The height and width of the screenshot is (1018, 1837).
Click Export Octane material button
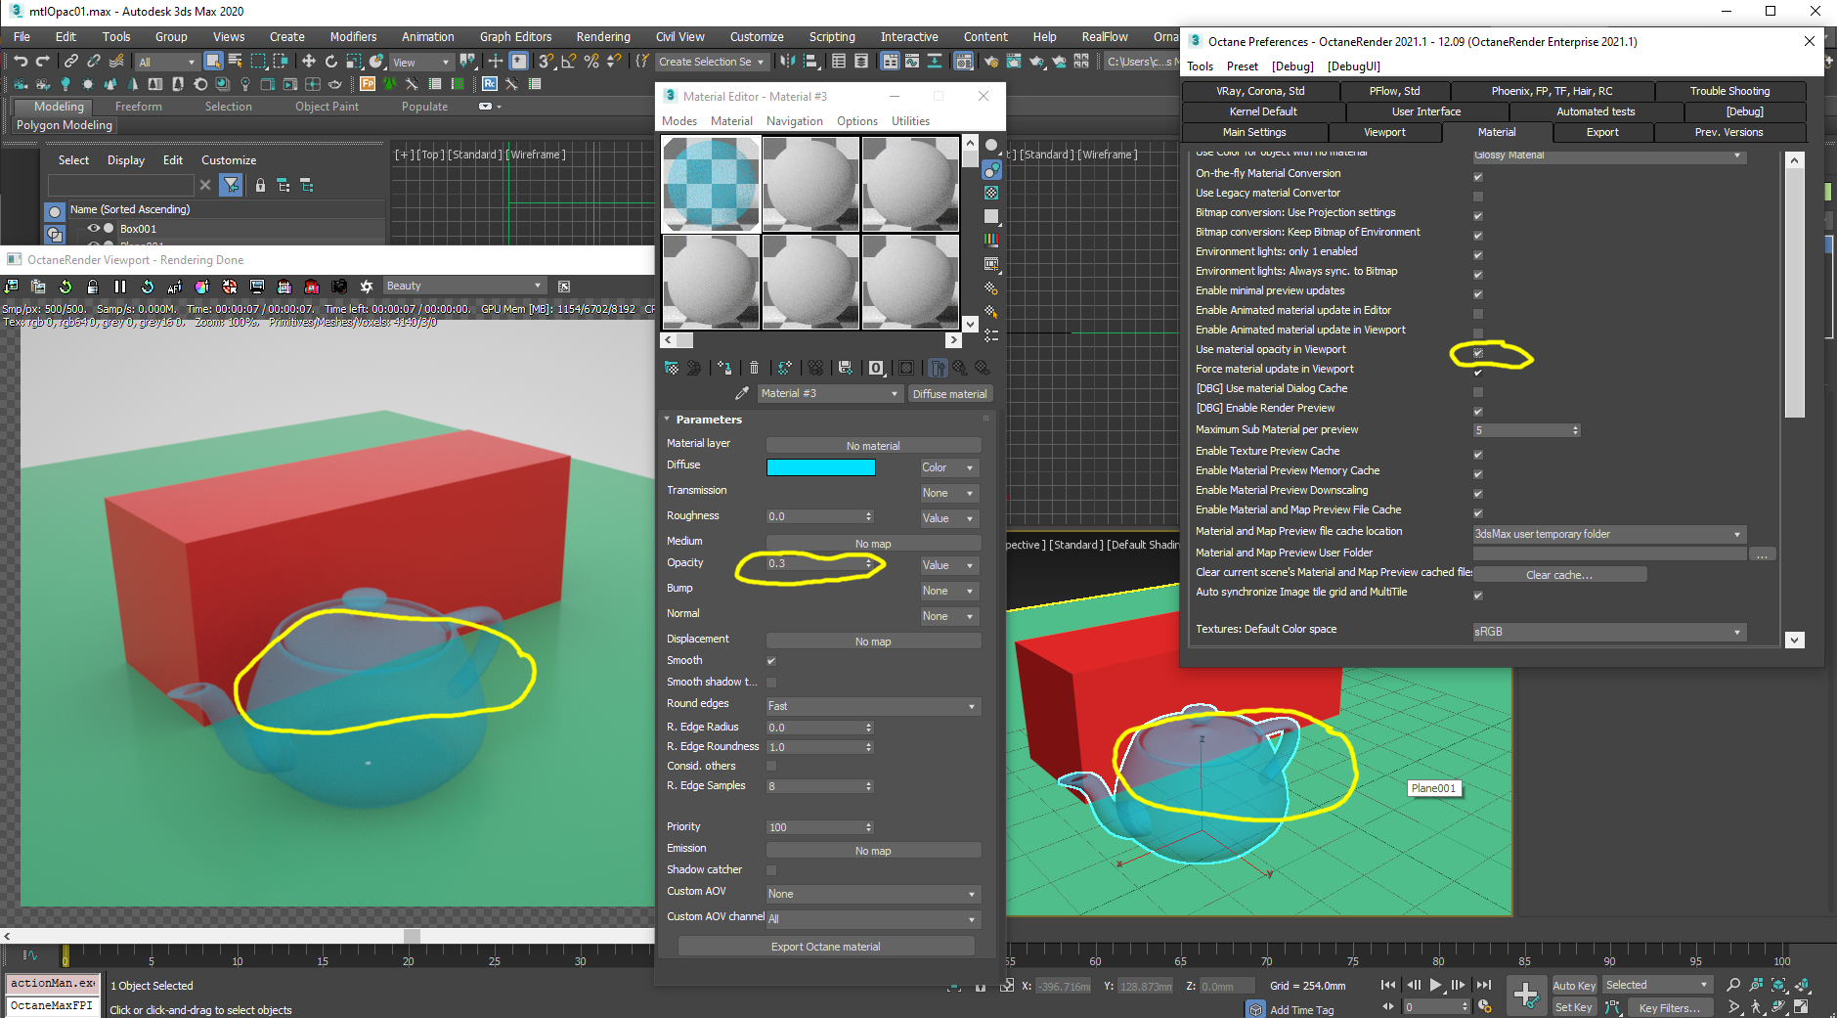(x=826, y=947)
